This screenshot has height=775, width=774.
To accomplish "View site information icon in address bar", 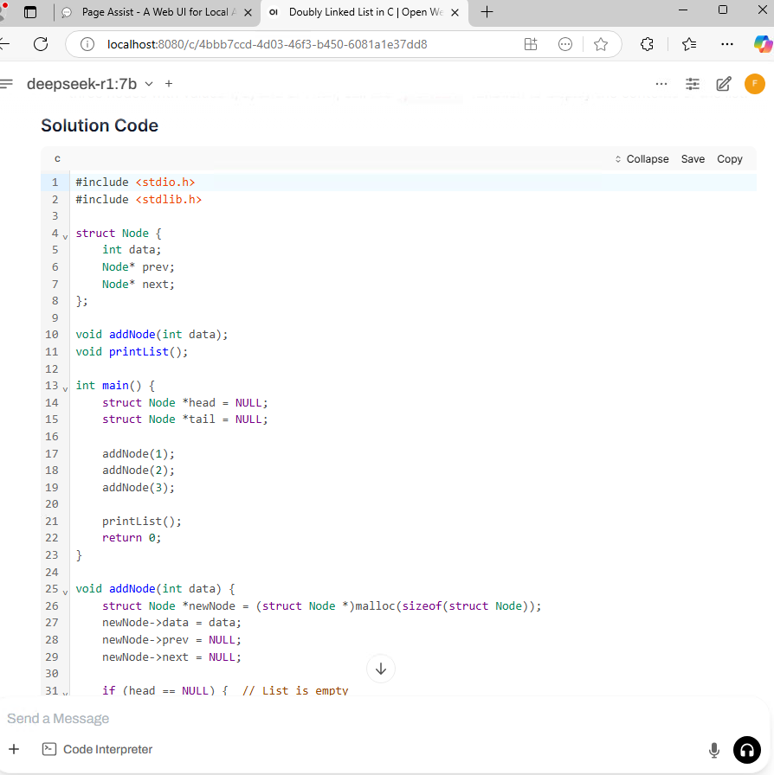I will (87, 44).
